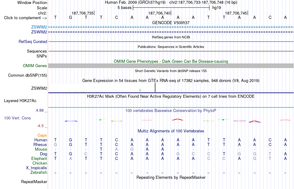The height and width of the screenshot is (189, 294).
Task: Click the orange Gaps label
Action: (42, 135)
